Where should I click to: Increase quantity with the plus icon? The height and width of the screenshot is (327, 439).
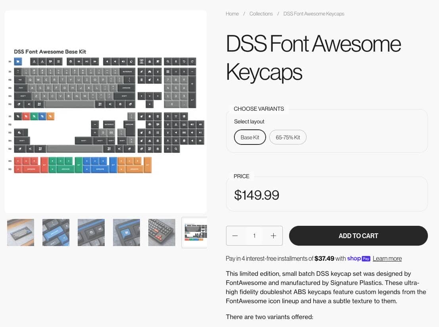point(273,236)
